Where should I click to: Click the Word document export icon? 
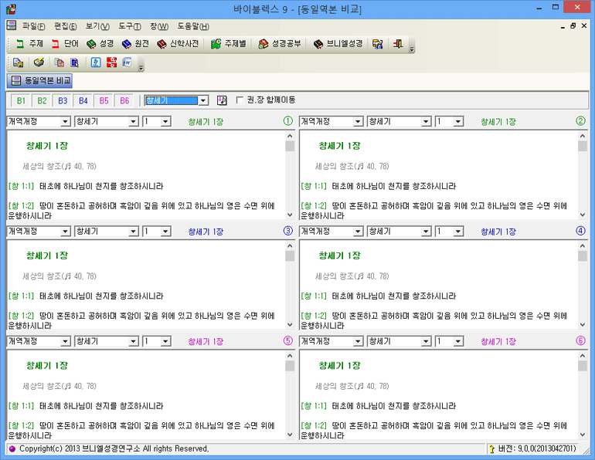click(x=127, y=63)
